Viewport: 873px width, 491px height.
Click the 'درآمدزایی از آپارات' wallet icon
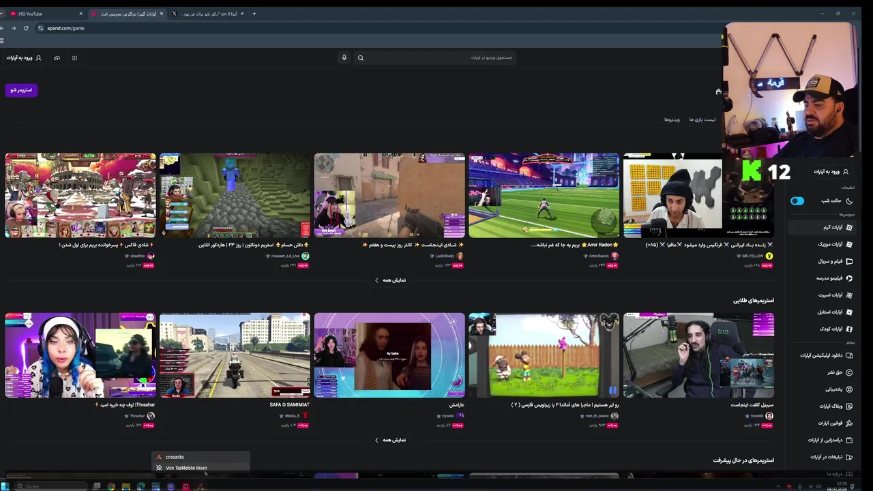849,441
